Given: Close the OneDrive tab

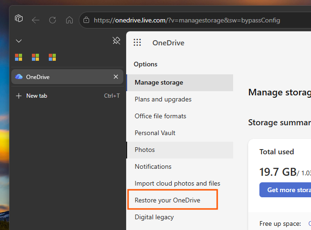Looking at the screenshot, I should tap(116, 77).
